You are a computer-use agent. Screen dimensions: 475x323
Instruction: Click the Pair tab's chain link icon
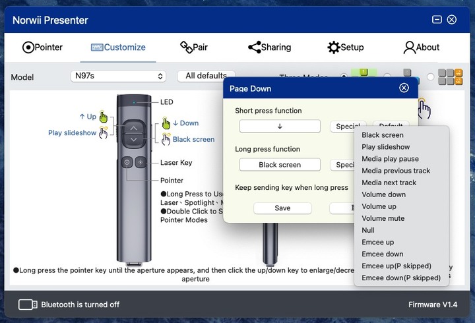point(186,47)
